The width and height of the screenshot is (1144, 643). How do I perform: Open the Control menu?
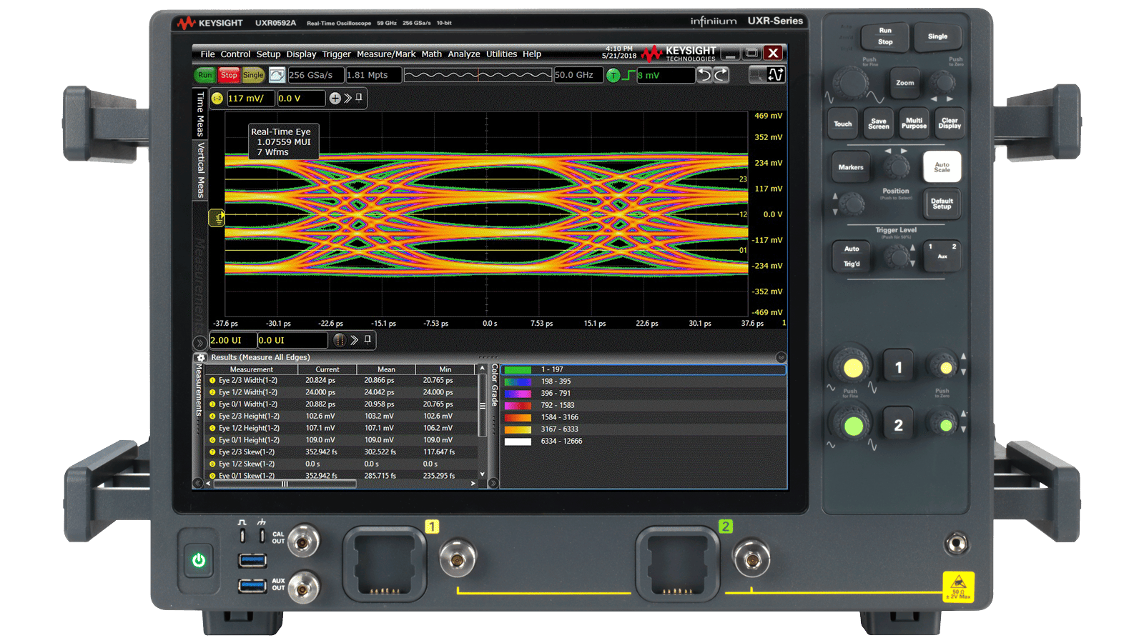tap(235, 54)
